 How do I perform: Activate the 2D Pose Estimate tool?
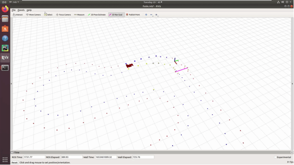click(97, 14)
